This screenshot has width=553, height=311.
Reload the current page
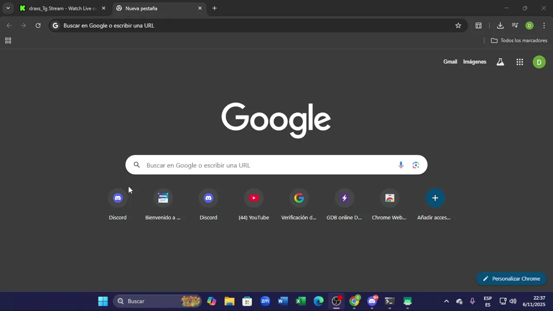coord(38,25)
